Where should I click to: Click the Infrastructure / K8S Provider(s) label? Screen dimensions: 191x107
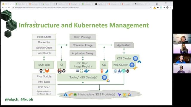point(96,95)
